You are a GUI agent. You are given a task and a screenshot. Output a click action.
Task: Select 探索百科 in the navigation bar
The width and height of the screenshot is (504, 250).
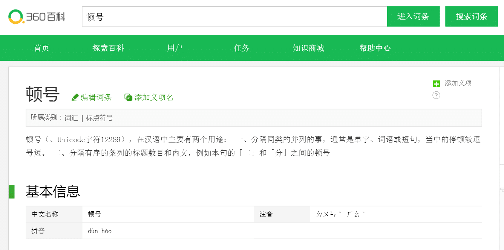tap(108, 48)
